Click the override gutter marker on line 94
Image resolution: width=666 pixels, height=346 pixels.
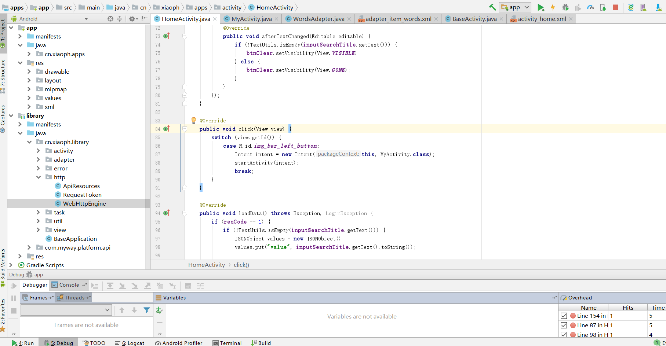coord(166,213)
